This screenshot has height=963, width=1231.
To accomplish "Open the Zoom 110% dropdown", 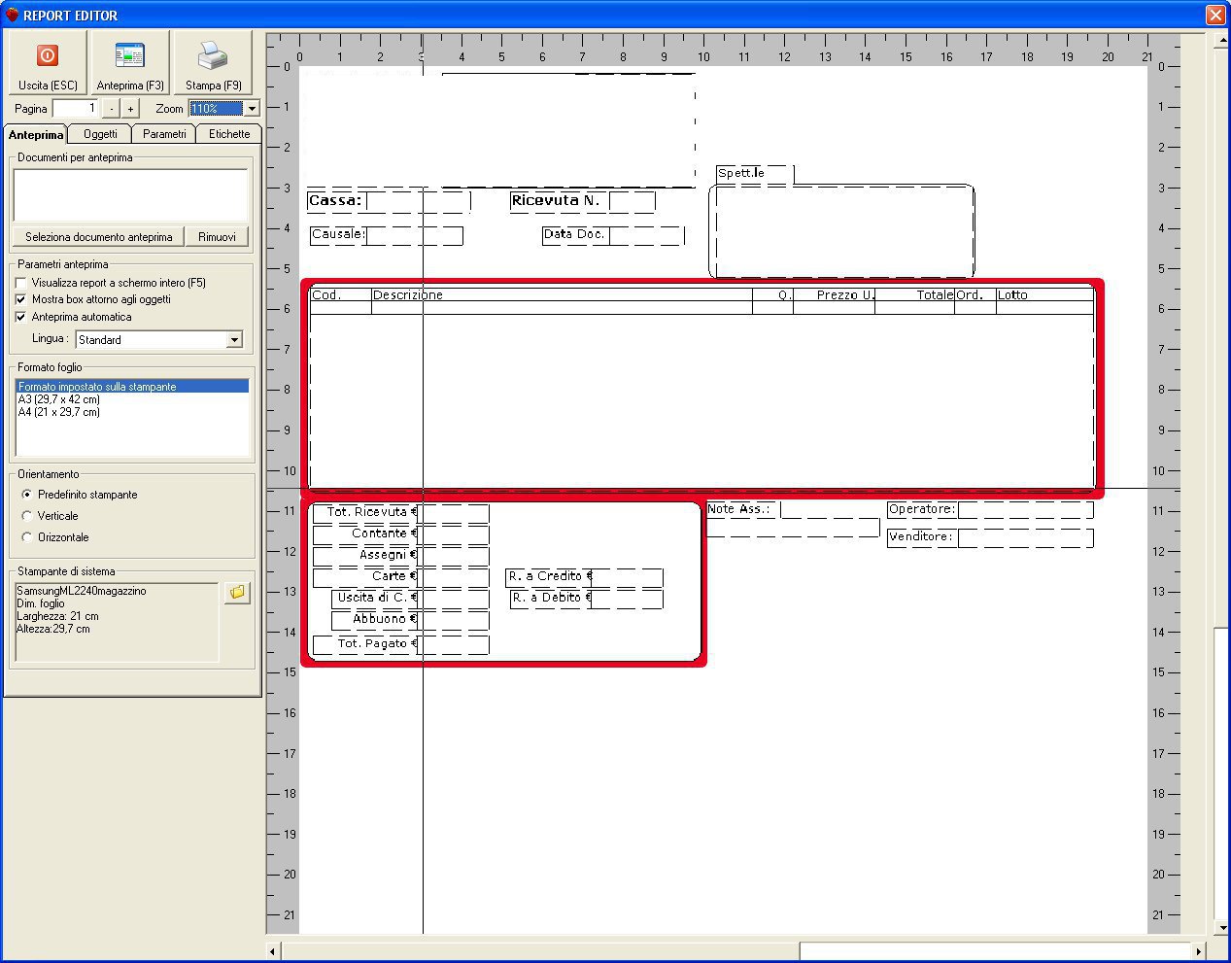I will click(x=252, y=109).
